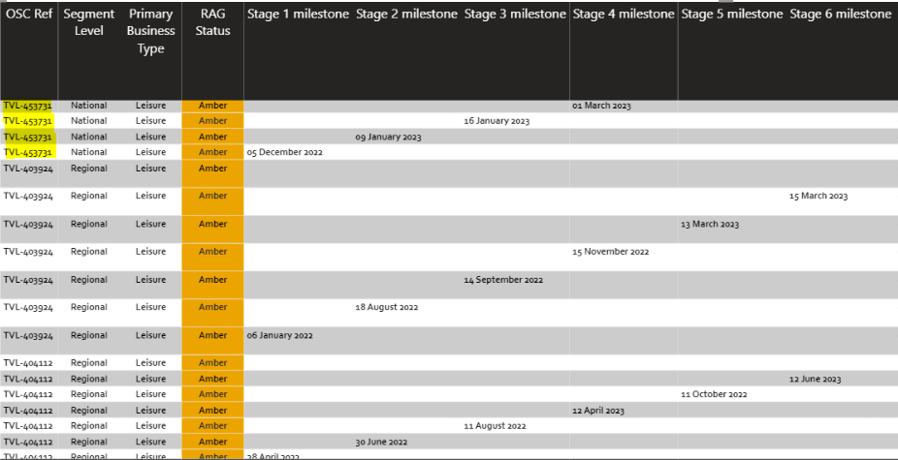Select the Primary Business Type header
Screen dimensions: 898x460
click(x=151, y=31)
